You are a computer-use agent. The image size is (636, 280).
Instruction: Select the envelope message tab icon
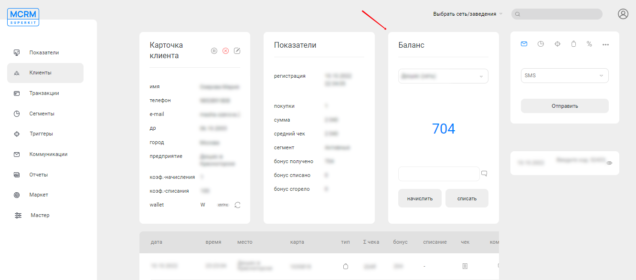pos(524,44)
